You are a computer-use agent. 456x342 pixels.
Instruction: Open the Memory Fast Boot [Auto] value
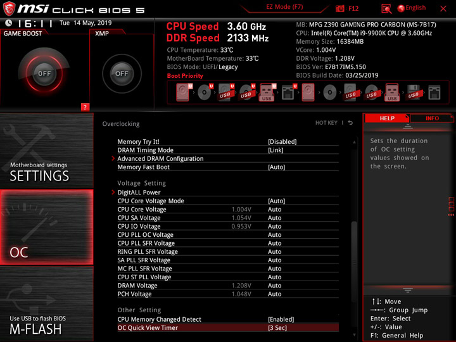coord(276,167)
